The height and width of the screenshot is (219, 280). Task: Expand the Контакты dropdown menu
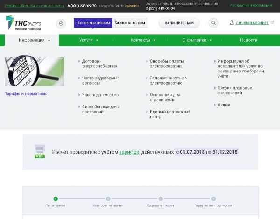click(142, 40)
